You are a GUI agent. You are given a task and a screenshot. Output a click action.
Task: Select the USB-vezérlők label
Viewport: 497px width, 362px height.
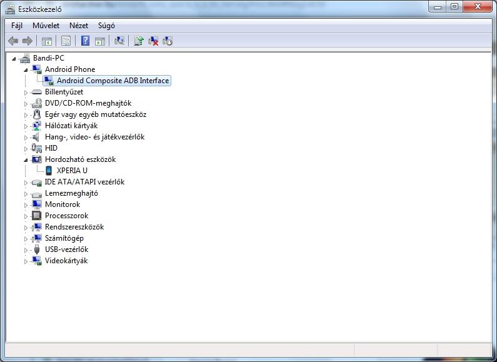click(66, 249)
